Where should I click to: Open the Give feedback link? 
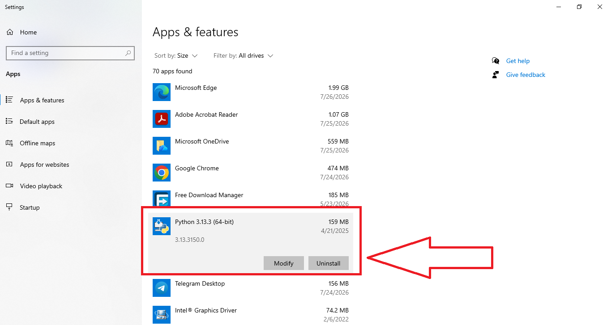(x=526, y=75)
